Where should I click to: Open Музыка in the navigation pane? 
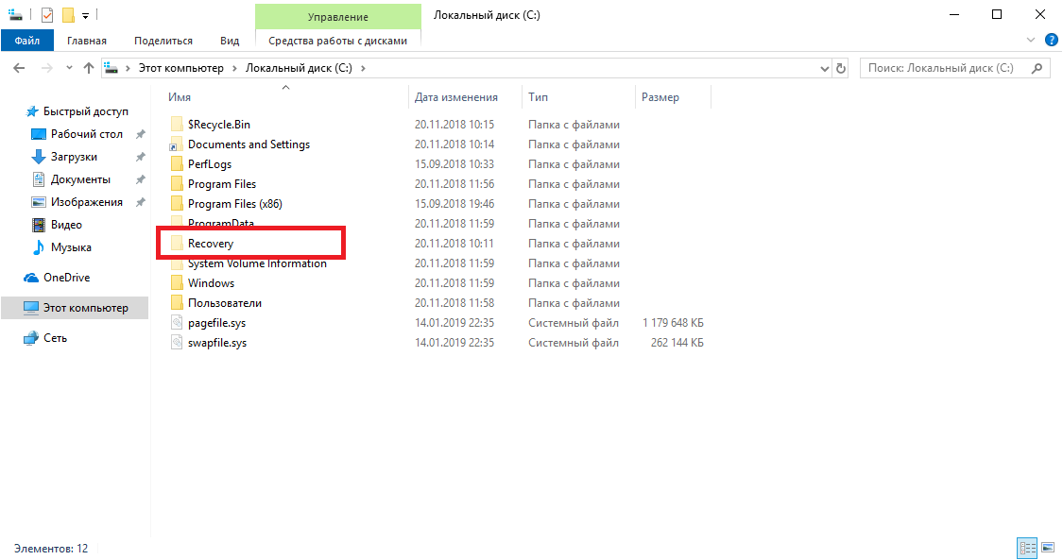pos(71,247)
